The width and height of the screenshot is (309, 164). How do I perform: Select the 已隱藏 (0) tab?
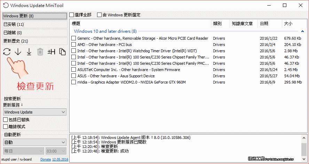pyautogui.click(x=34, y=33)
